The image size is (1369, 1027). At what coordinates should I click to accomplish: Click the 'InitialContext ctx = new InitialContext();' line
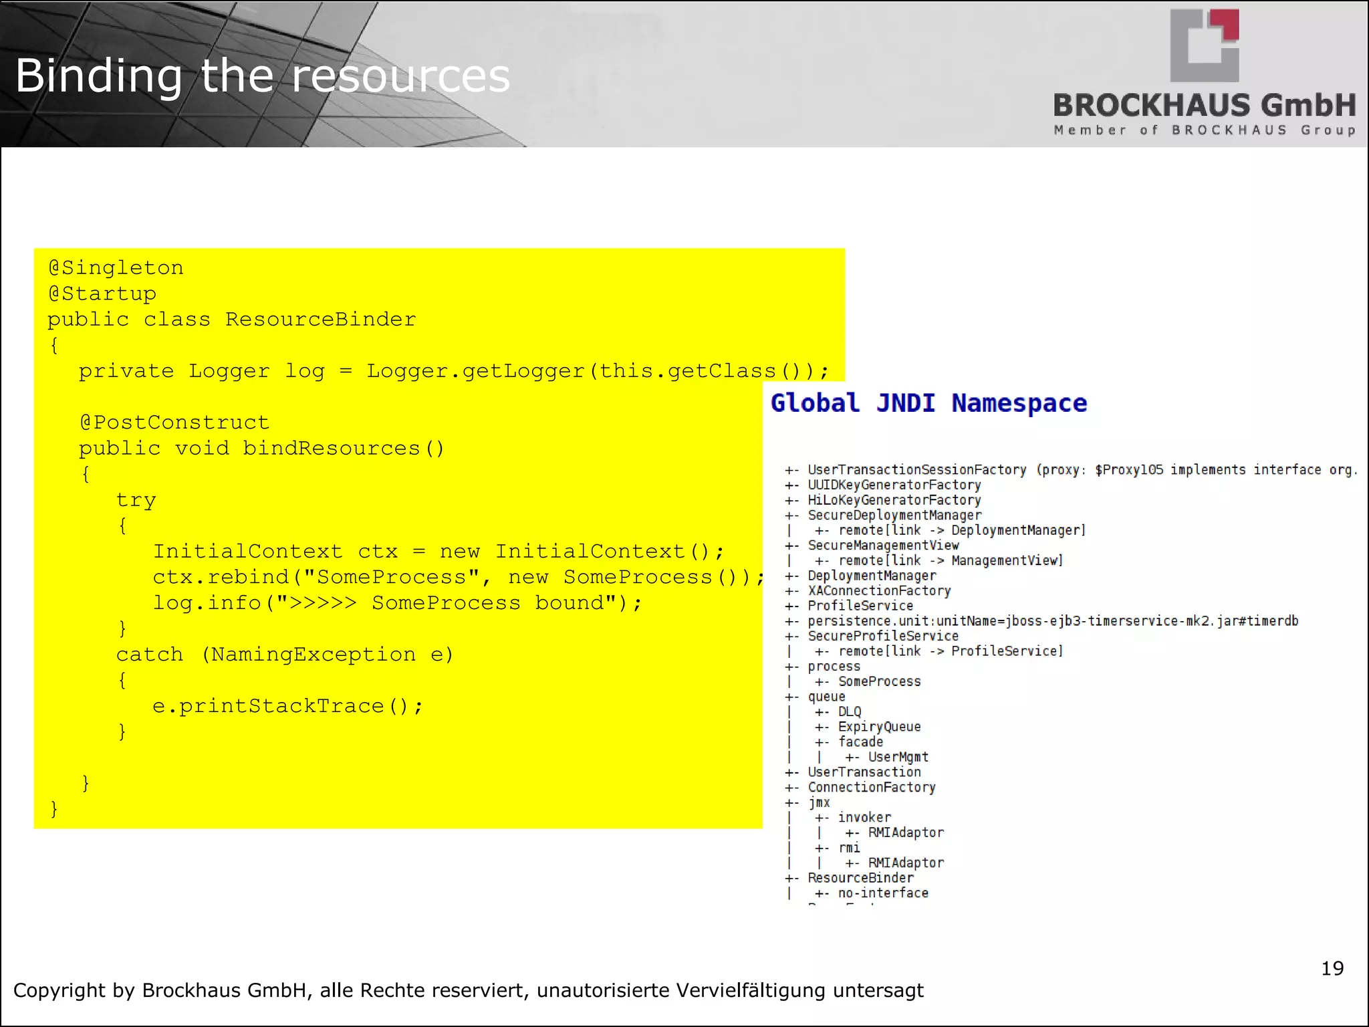pyautogui.click(x=439, y=551)
